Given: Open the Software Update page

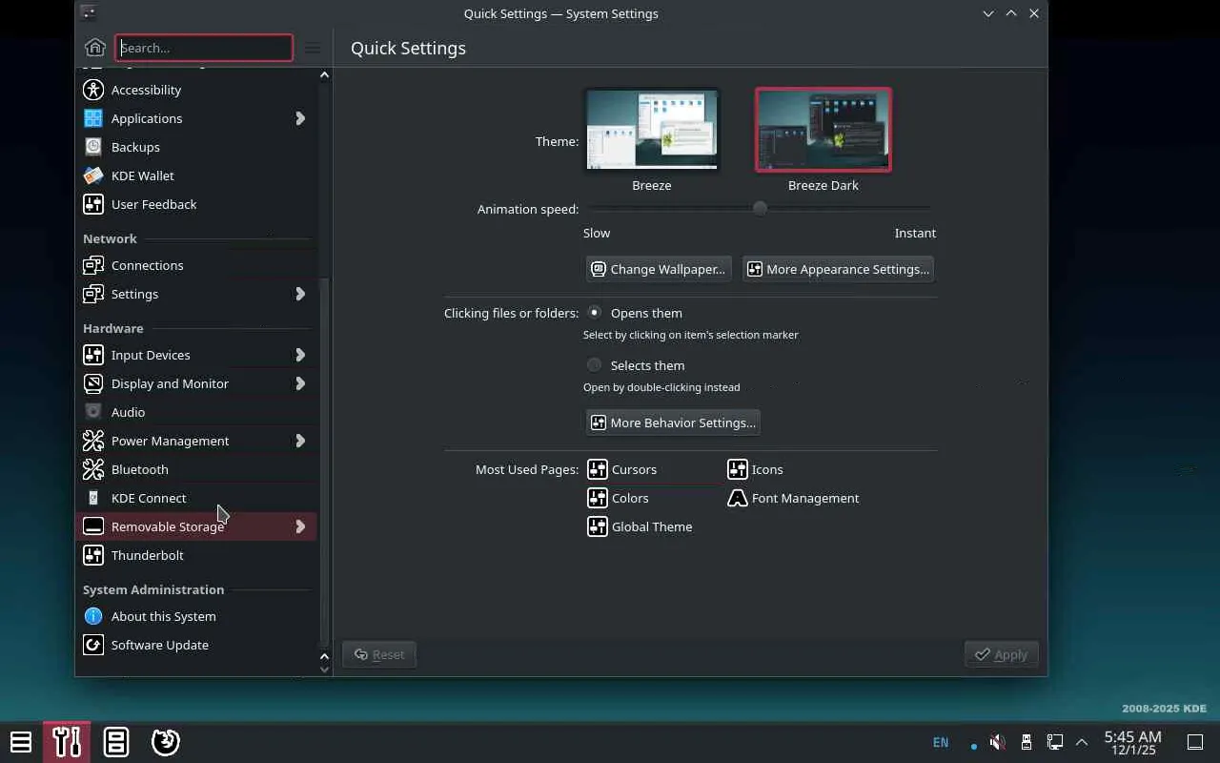Looking at the screenshot, I should coord(196,645).
